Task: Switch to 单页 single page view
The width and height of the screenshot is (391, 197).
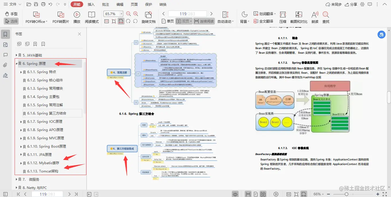Action: (168, 21)
